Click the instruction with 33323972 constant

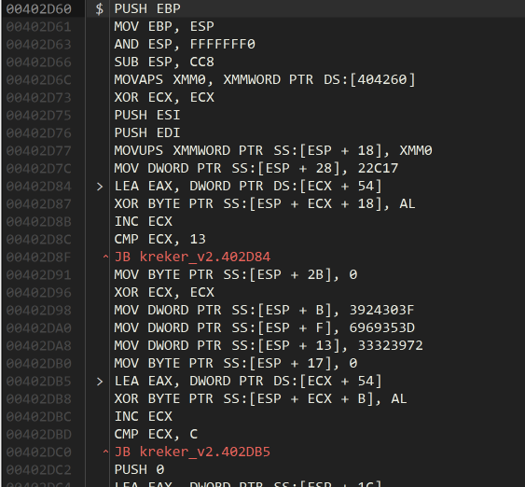(x=269, y=346)
